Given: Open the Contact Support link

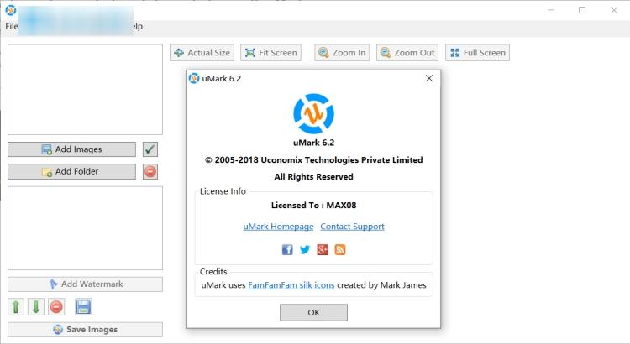Looking at the screenshot, I should (352, 227).
